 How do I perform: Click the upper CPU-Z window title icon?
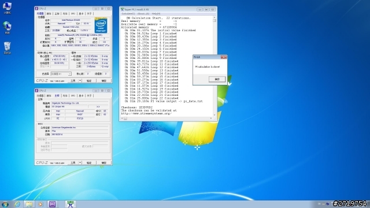(36, 9)
